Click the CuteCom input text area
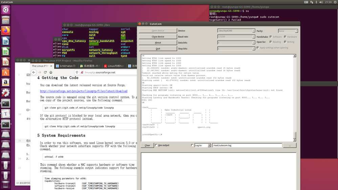This screenshot has height=190, width=338. 218,171
